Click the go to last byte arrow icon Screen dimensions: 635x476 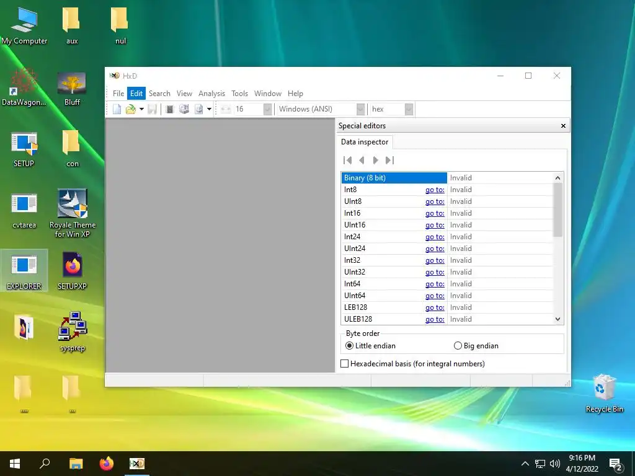[389, 161]
